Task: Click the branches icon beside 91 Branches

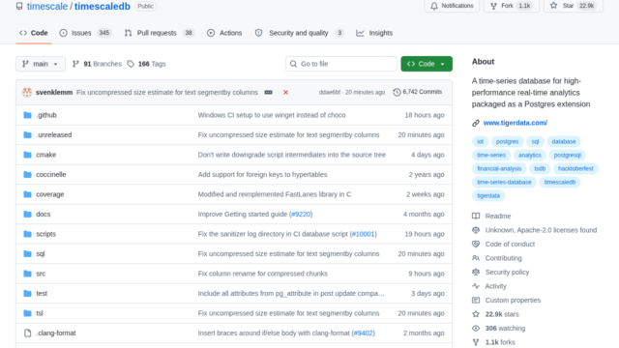Action: [75, 64]
